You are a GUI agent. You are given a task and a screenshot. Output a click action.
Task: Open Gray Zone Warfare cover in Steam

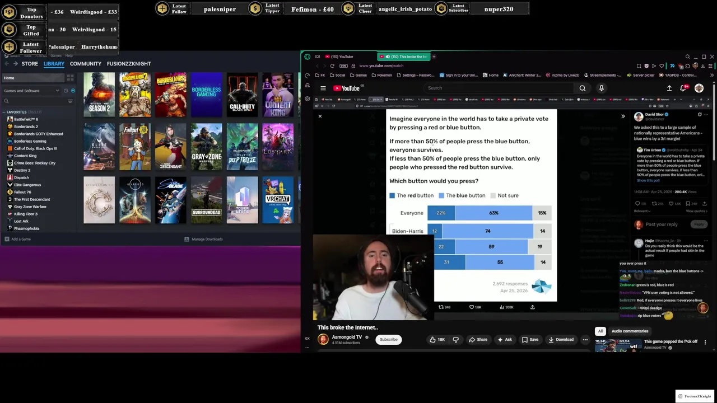[x=206, y=147]
